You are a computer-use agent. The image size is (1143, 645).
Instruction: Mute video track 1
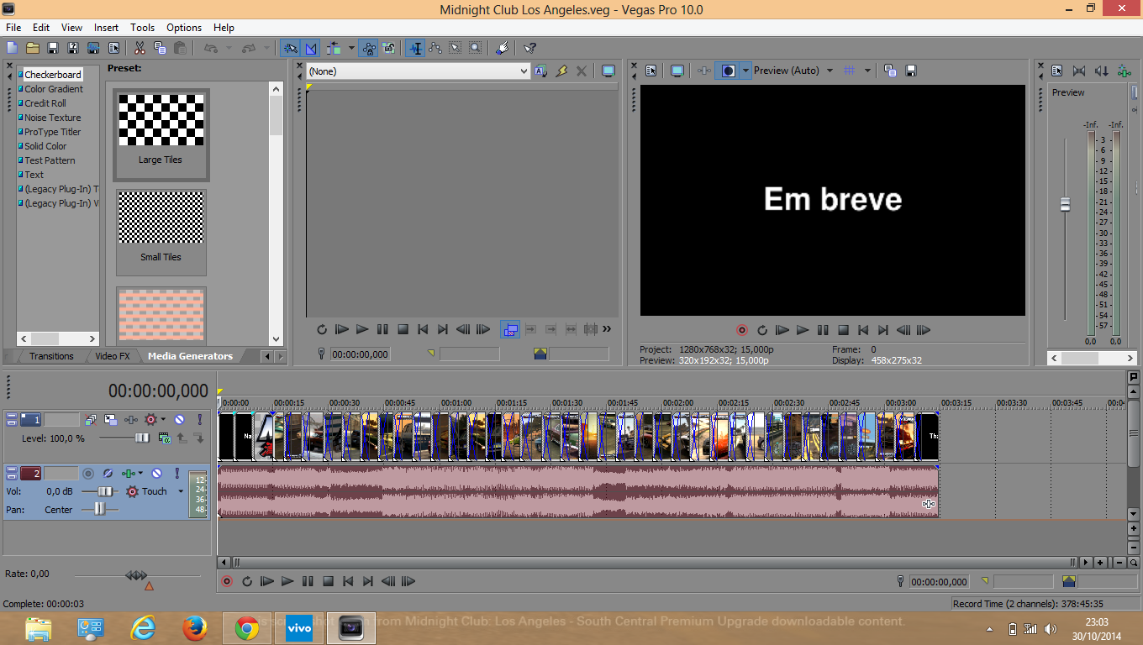180,419
